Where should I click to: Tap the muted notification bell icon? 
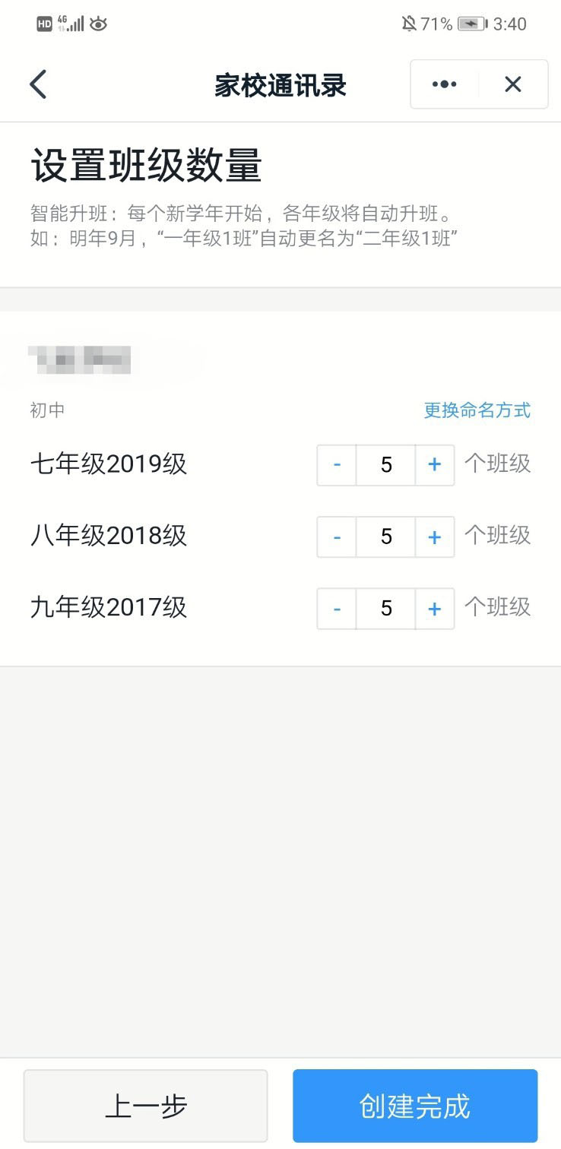click(x=409, y=24)
